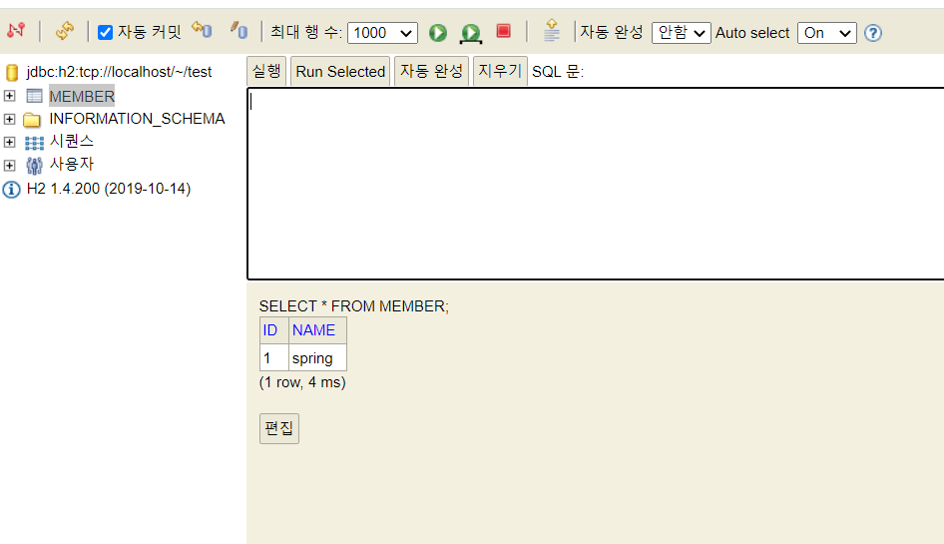
Task: Click the red stop icon
Action: [x=503, y=31]
